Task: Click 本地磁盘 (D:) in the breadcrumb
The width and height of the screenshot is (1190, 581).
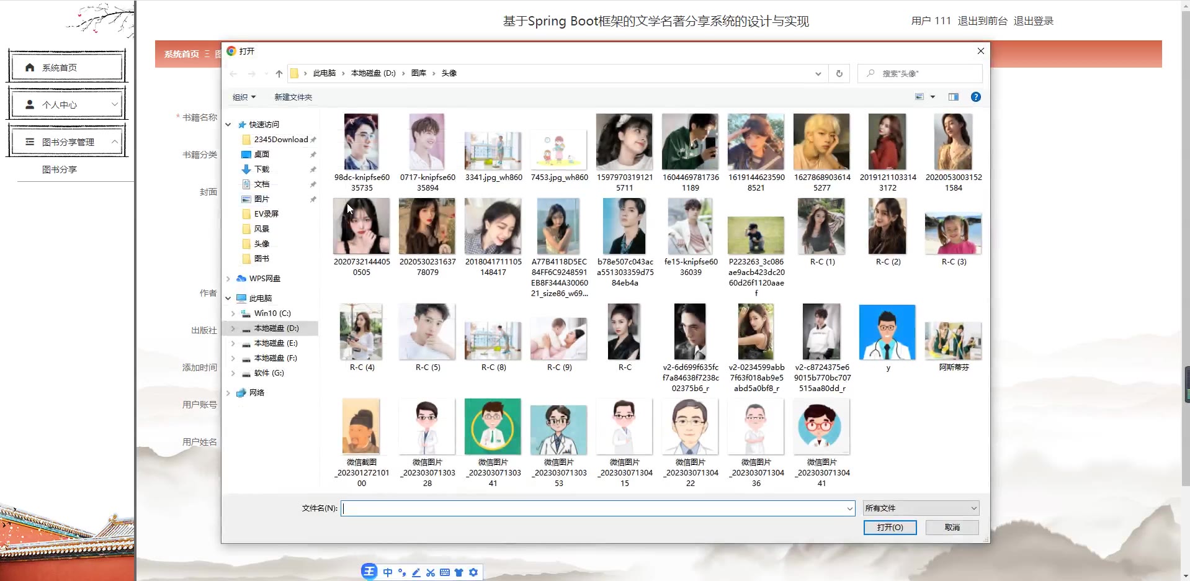Action: (x=373, y=73)
